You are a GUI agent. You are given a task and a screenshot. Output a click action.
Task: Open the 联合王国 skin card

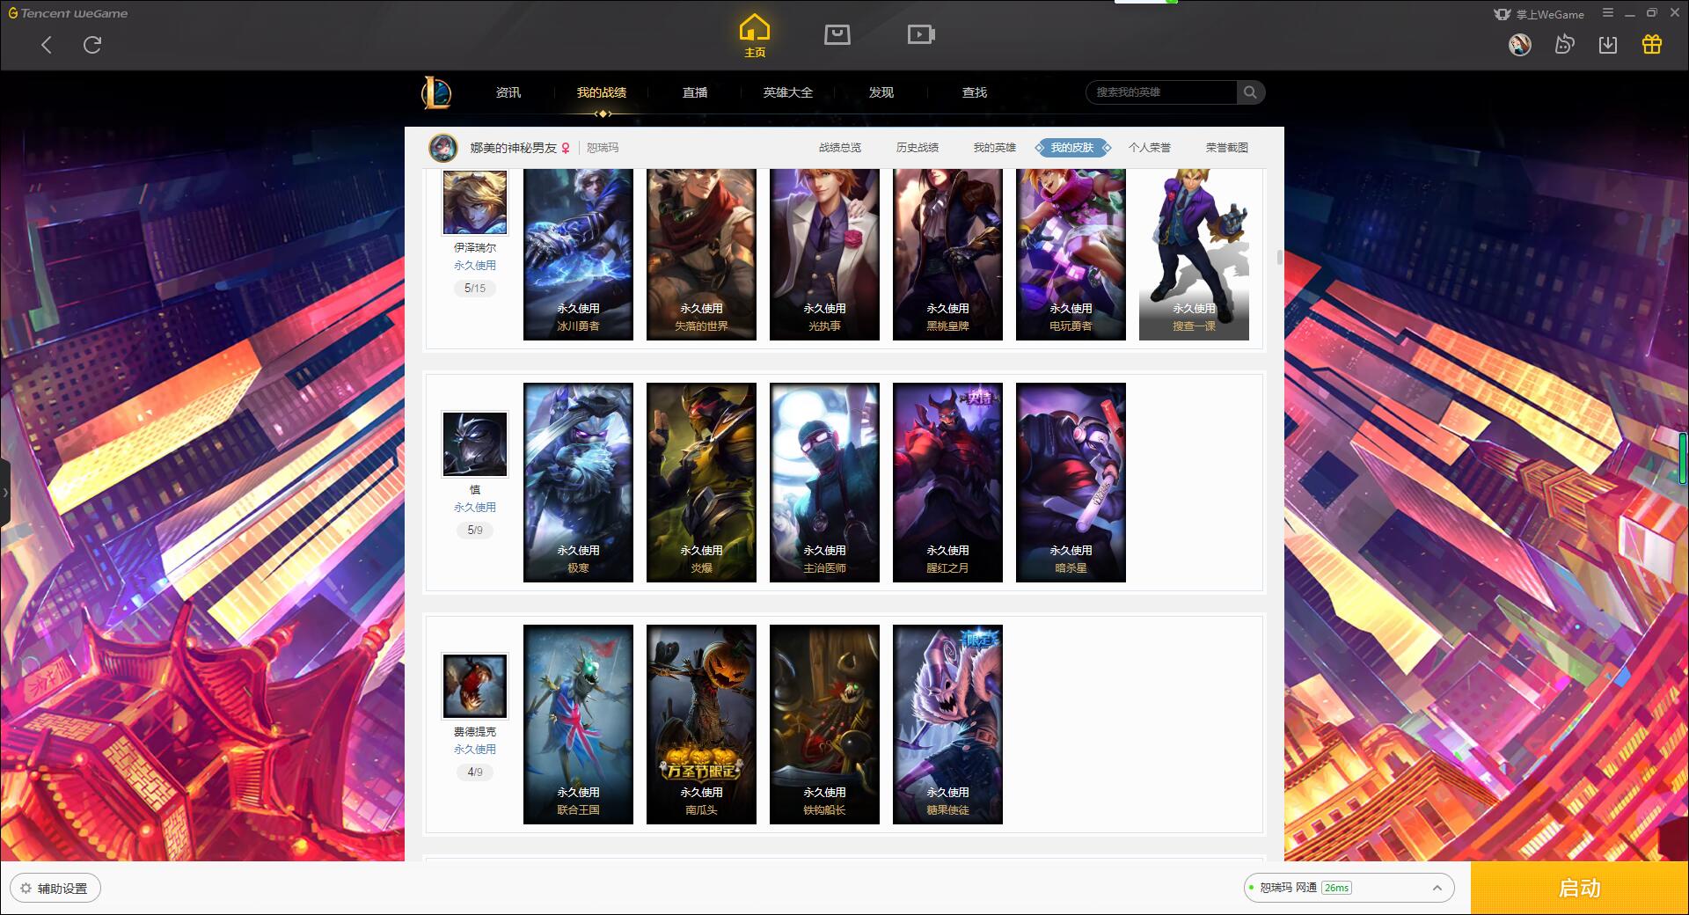[x=578, y=724]
